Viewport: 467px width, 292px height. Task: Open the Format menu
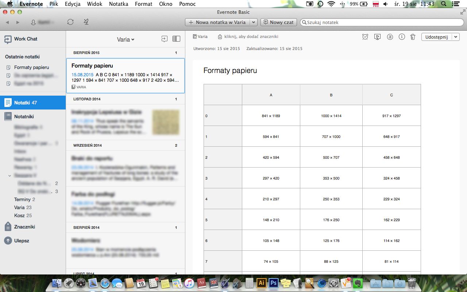(x=143, y=4)
